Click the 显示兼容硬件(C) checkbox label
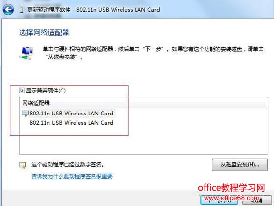 click(46, 91)
